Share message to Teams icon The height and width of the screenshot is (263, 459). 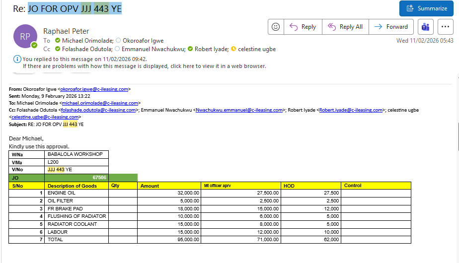click(x=426, y=27)
